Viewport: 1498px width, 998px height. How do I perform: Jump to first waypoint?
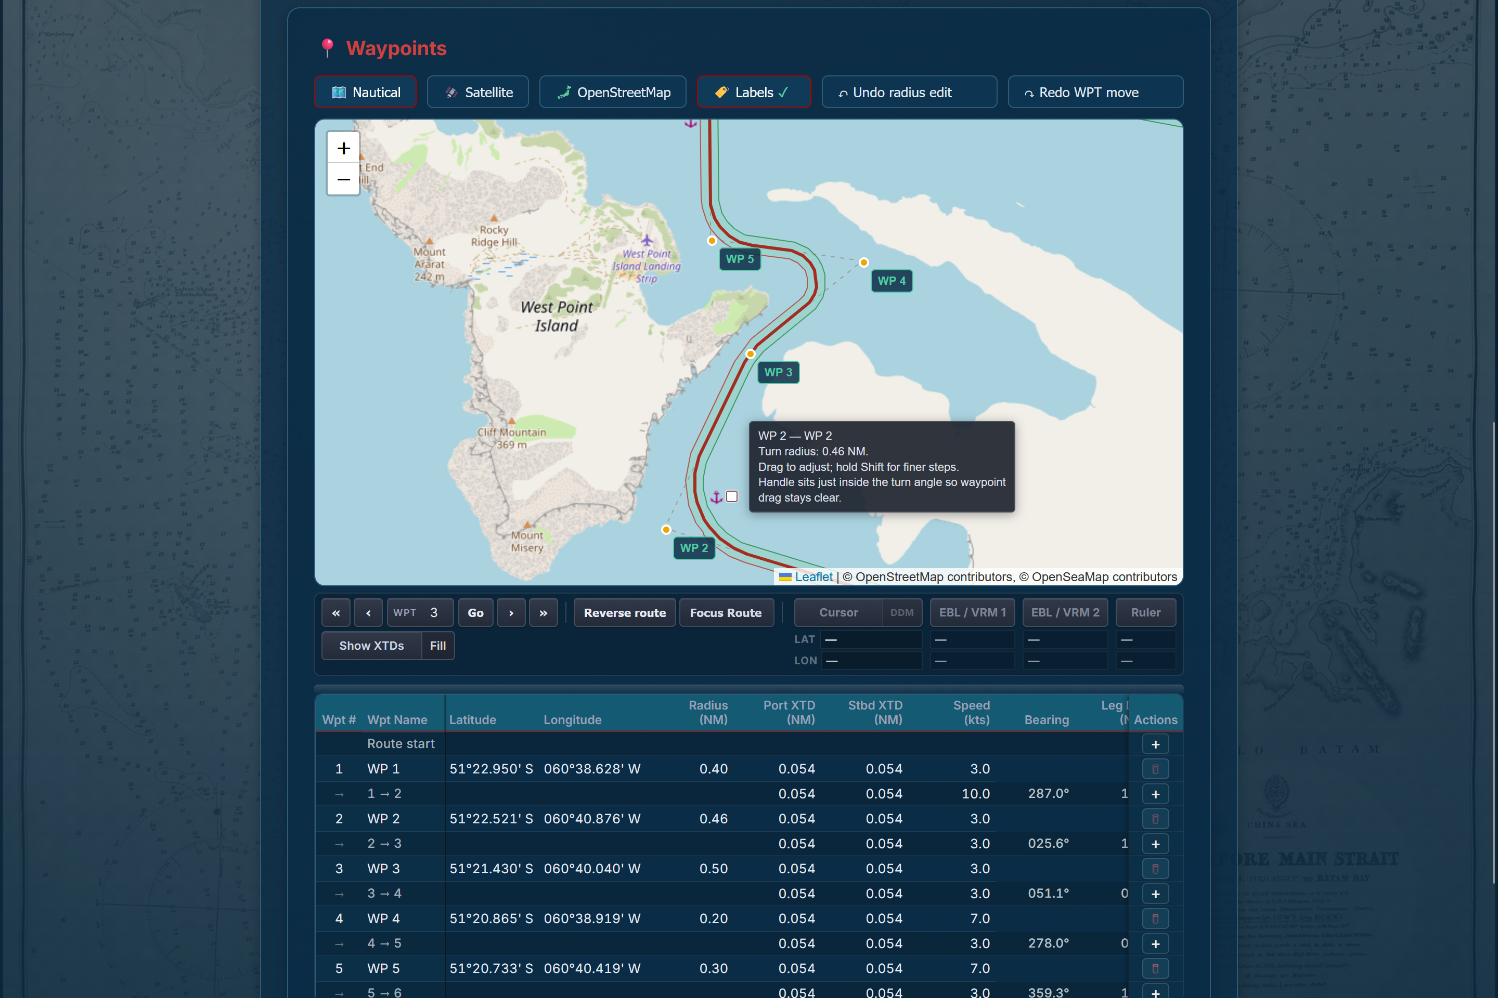point(335,612)
